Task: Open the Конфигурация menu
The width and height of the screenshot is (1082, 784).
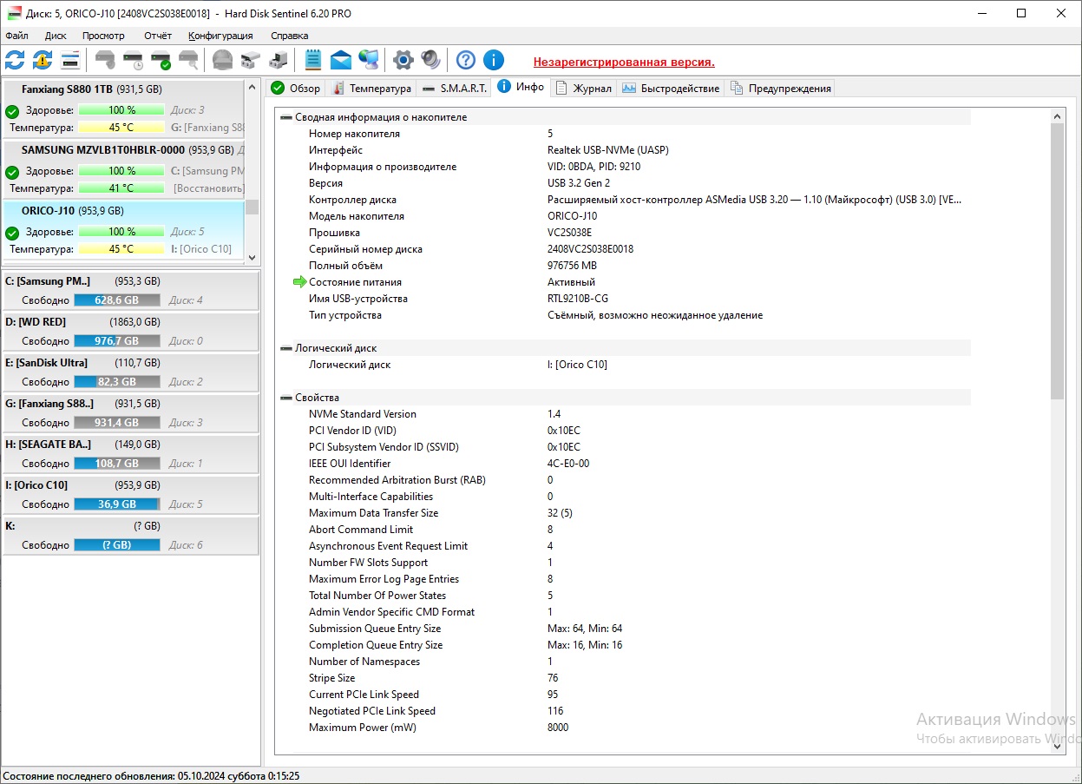Action: click(x=220, y=36)
